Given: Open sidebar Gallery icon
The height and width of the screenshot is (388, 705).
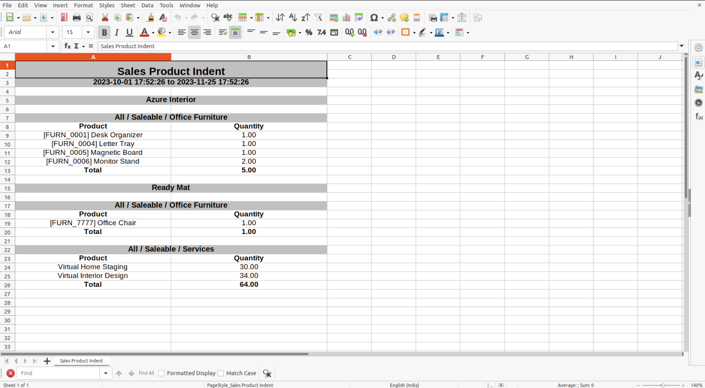Looking at the screenshot, I should (699, 89).
